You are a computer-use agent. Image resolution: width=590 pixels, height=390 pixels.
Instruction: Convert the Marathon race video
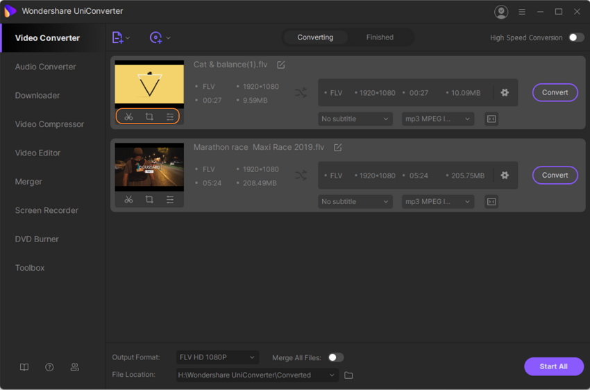(x=555, y=176)
